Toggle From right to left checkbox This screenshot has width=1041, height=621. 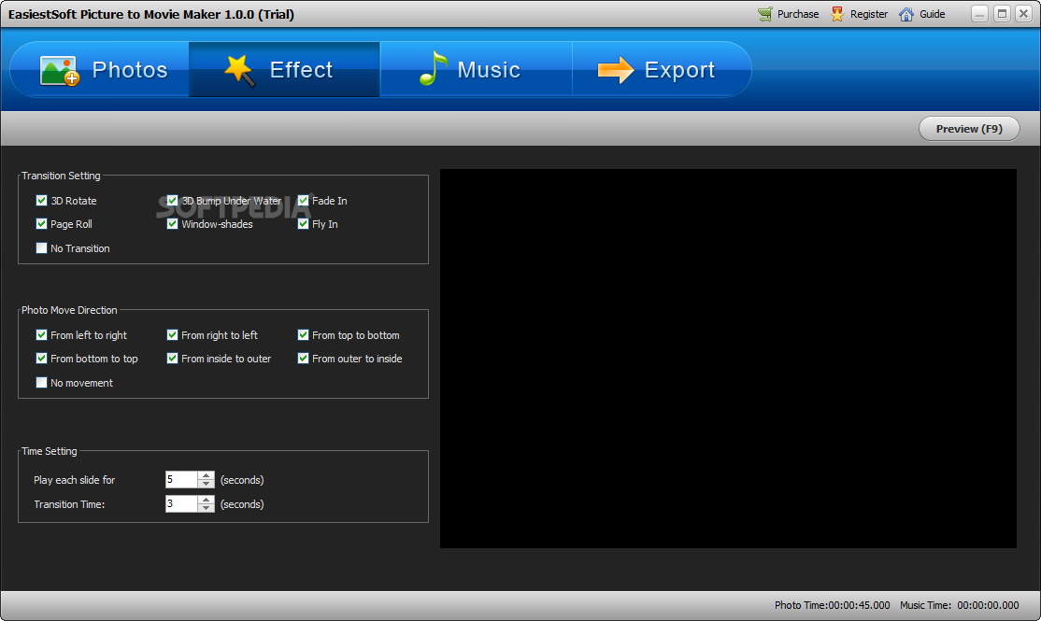173,335
